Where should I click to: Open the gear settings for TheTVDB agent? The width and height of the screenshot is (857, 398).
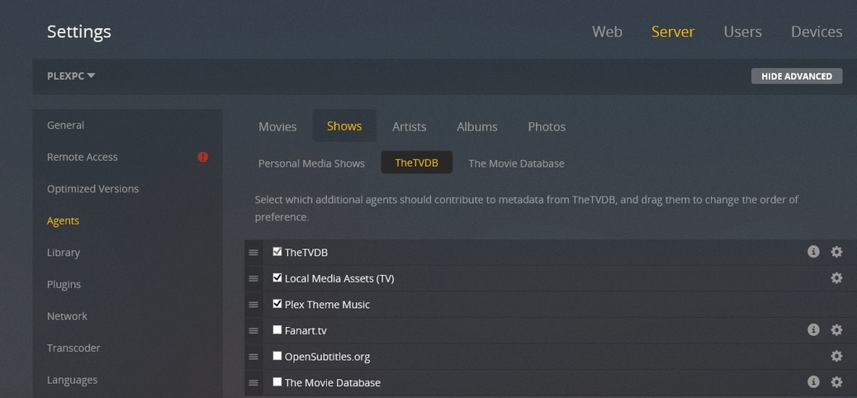(x=836, y=252)
